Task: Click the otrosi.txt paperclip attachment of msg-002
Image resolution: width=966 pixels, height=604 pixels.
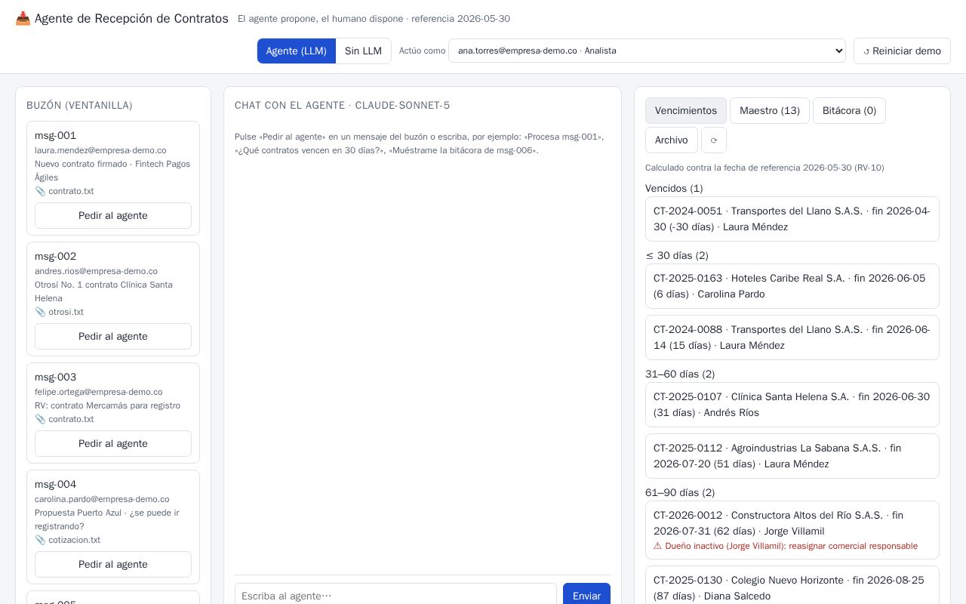Action: [59, 312]
